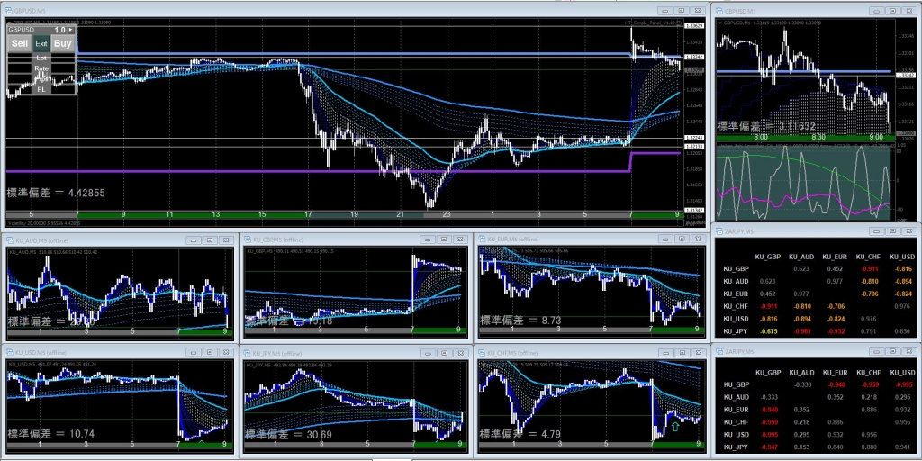
Task: Select the PL row in the trade panel
Action: click(41, 89)
